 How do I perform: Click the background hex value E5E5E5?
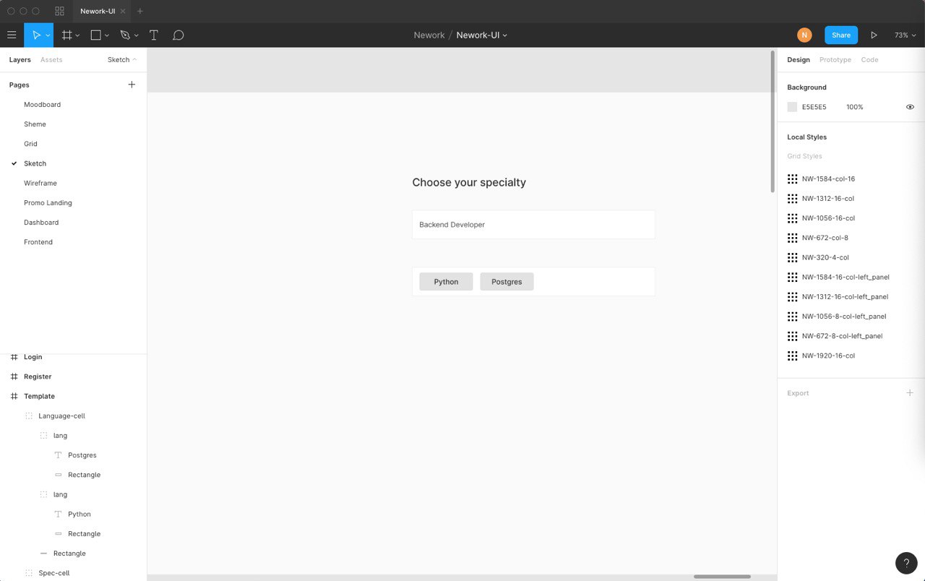click(814, 107)
